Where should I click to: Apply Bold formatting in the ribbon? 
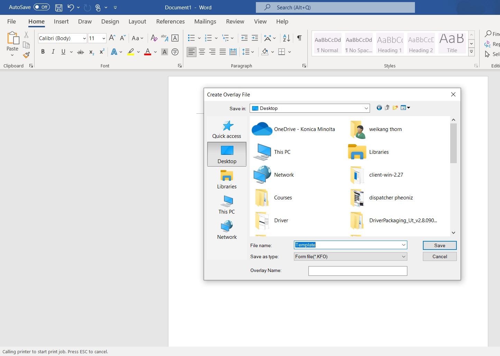(x=43, y=52)
